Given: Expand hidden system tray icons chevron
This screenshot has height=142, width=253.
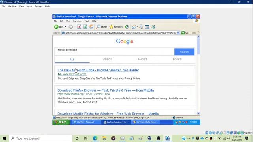Looking at the screenshot, I should tap(189, 138).
